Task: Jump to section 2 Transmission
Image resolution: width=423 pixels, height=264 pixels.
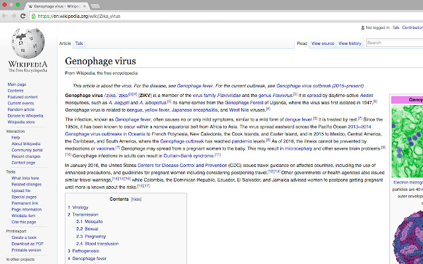Action: click(x=83, y=214)
